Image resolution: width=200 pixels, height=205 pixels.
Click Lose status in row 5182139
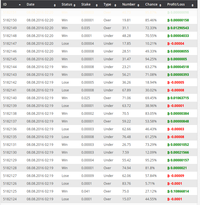point(65,106)
